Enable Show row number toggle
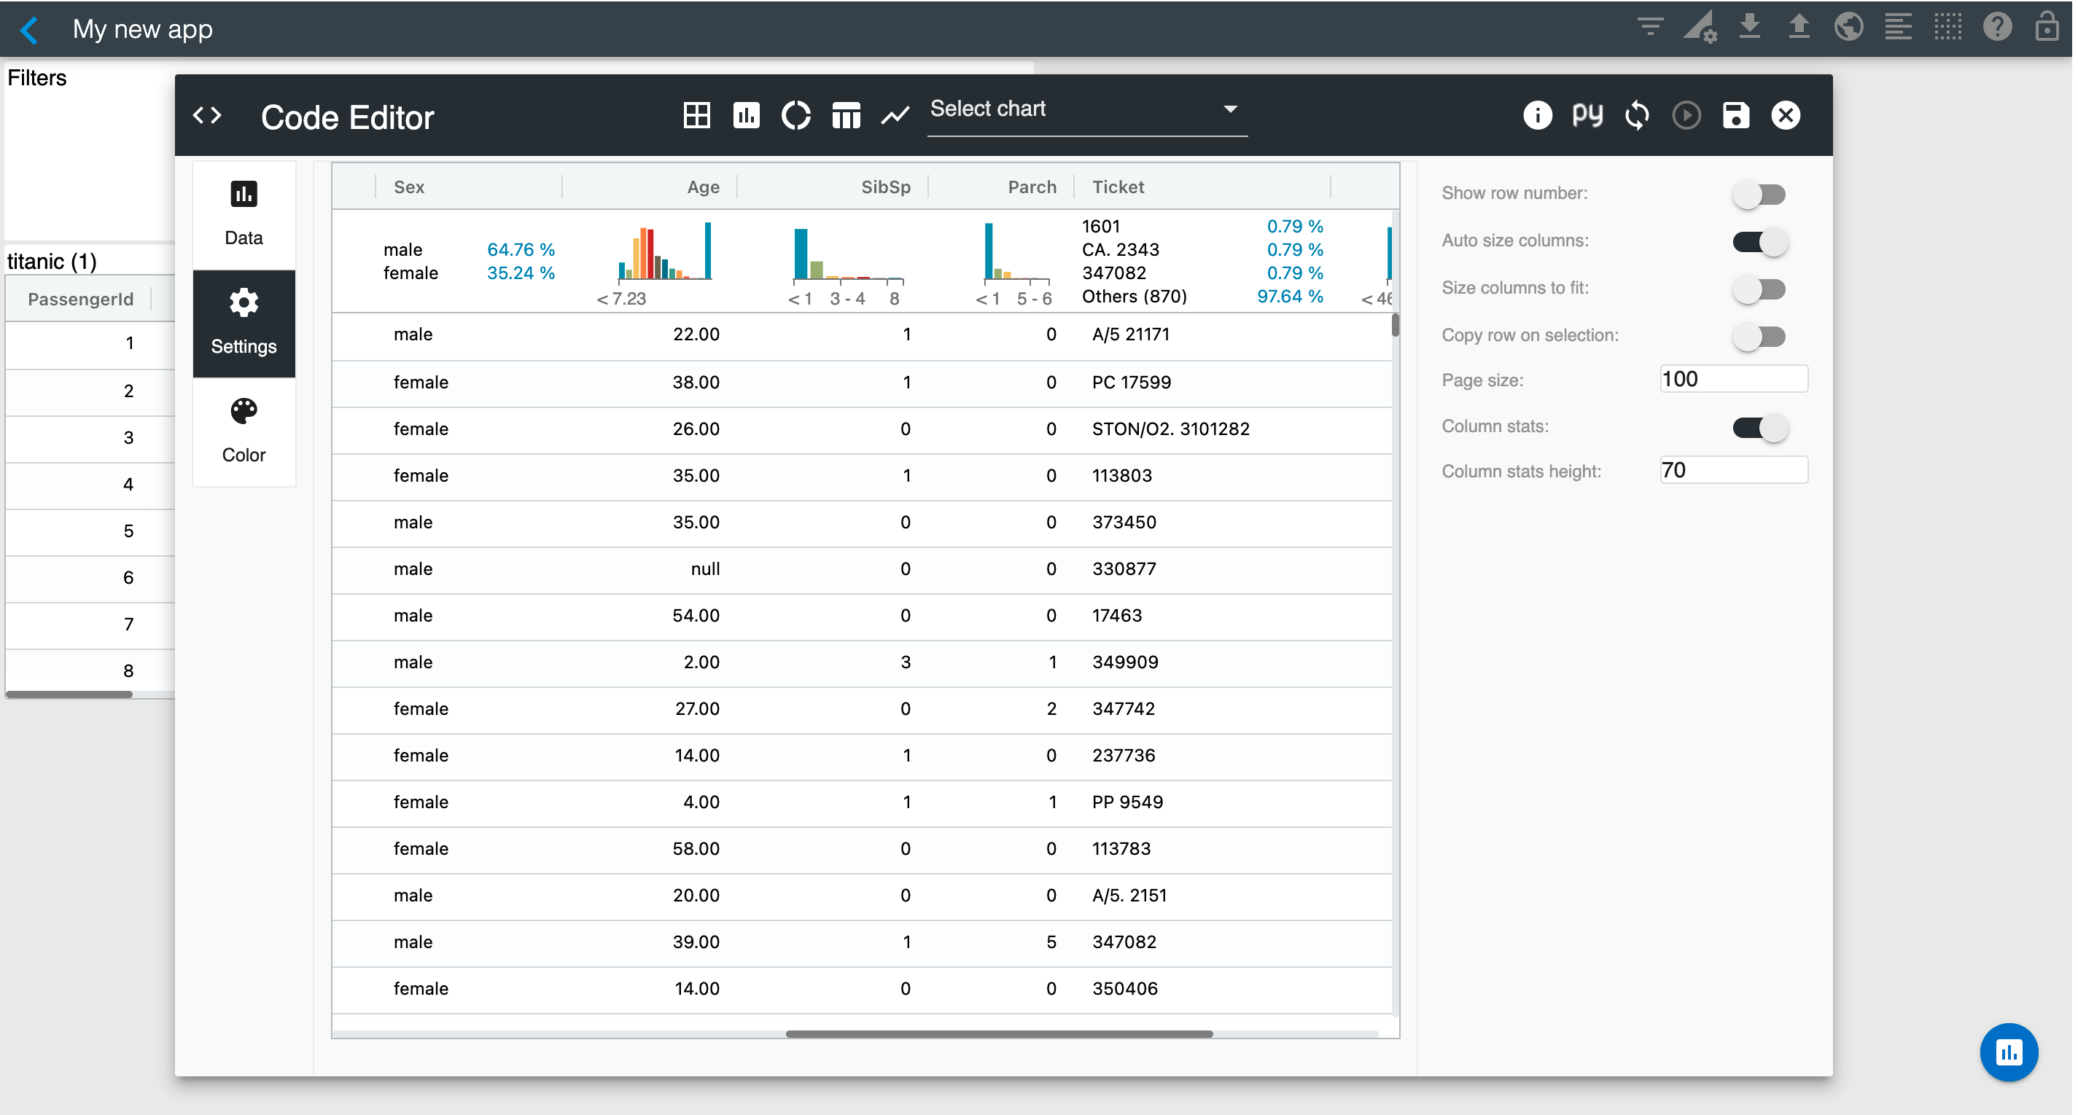The image size is (2078, 1115). [x=1759, y=195]
